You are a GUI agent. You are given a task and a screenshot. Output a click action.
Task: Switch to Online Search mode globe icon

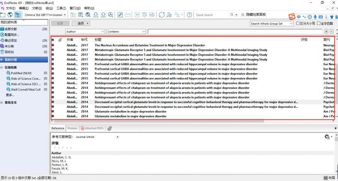[10, 15]
